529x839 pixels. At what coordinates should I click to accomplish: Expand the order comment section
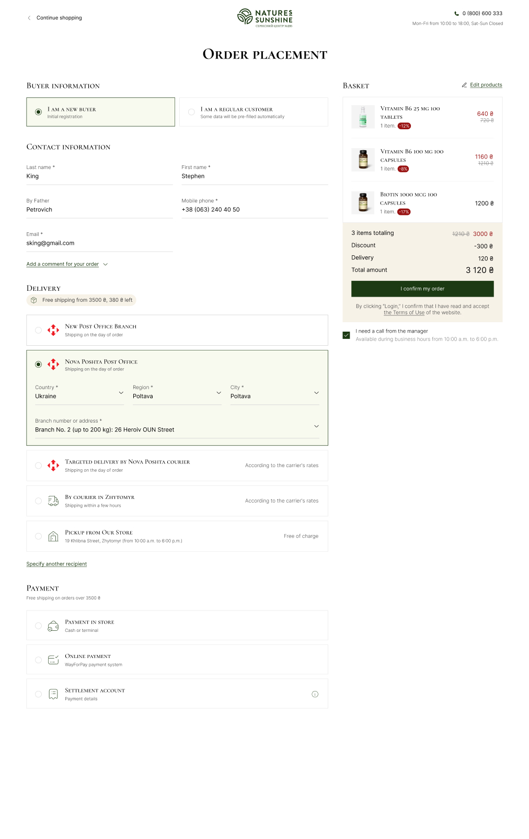click(x=67, y=264)
